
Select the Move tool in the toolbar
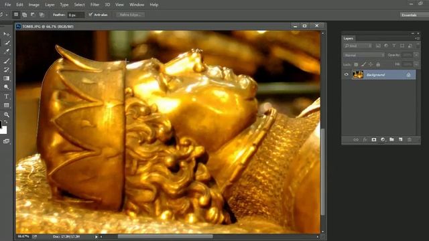click(x=7, y=34)
